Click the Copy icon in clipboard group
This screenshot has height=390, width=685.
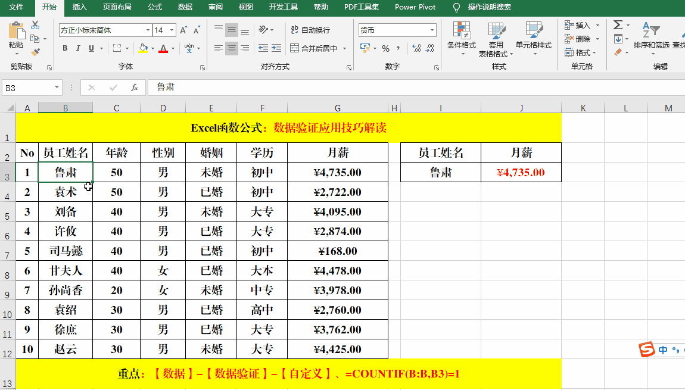35,39
